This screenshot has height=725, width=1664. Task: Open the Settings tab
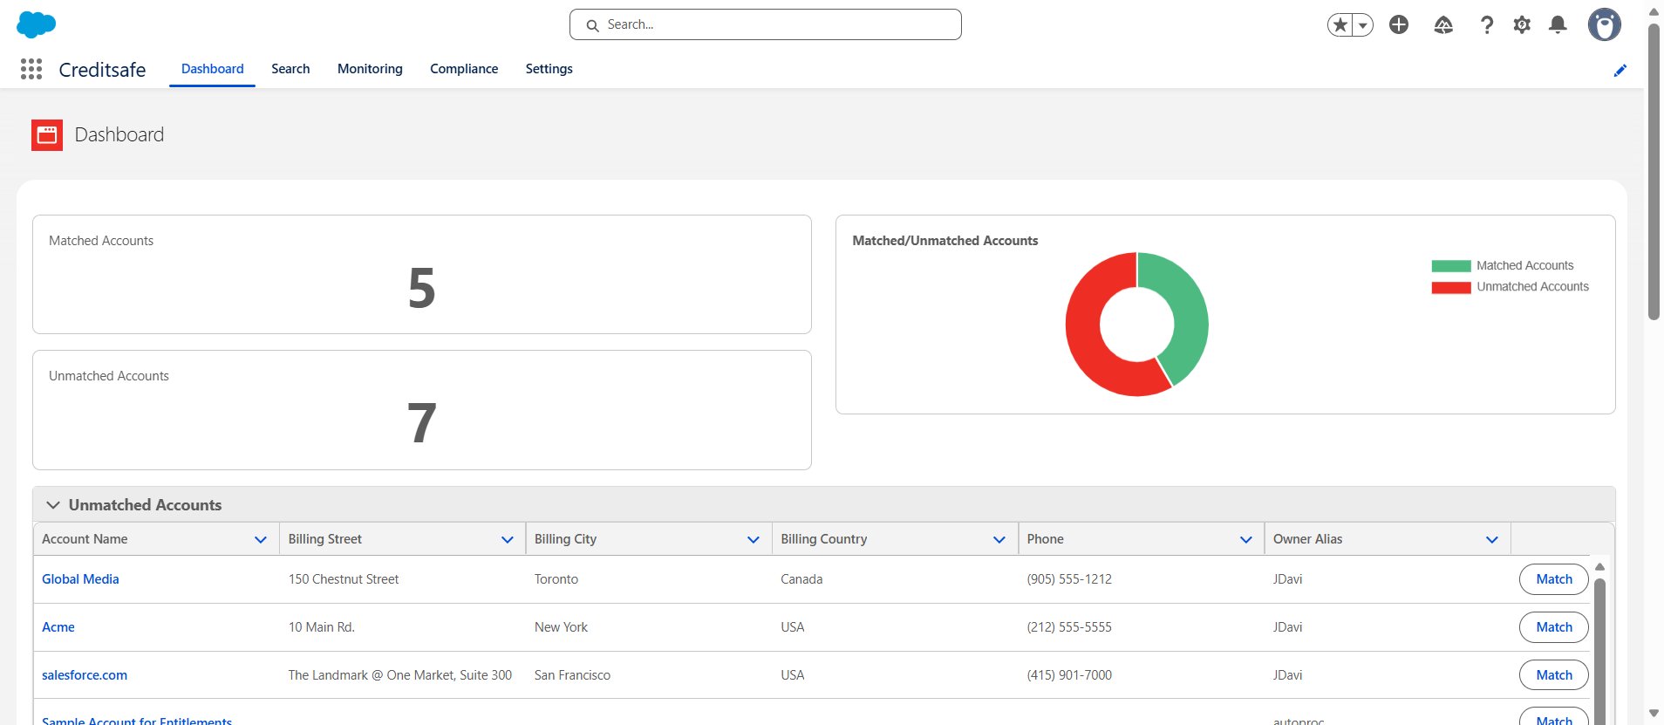pos(549,69)
